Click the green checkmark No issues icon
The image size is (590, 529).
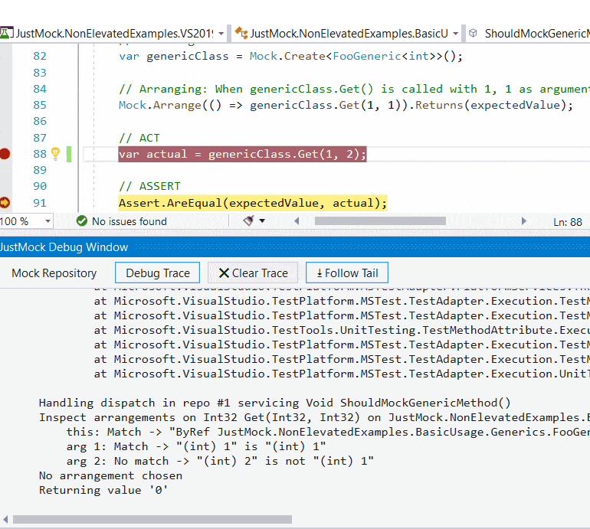pos(82,221)
